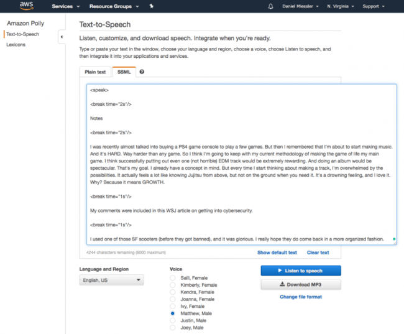Open the N. Virginia region menu

click(x=341, y=6)
